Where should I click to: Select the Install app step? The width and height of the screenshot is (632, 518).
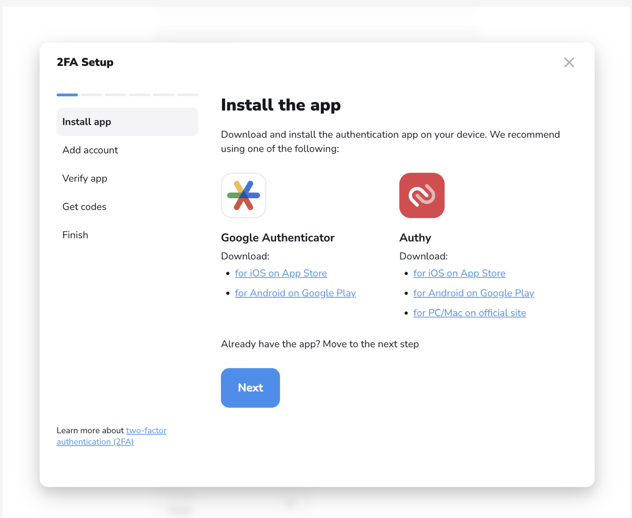tap(127, 122)
